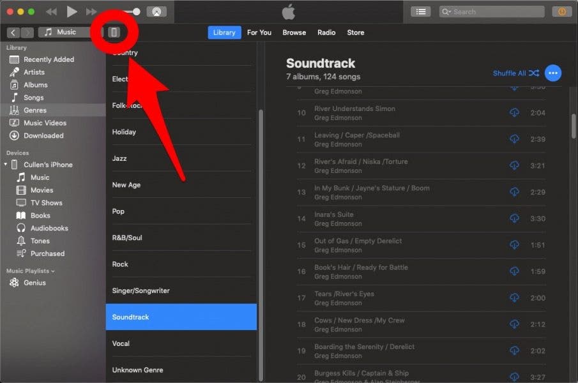Download Inara's Suite from iCloud
The image size is (578, 383).
click(x=514, y=218)
